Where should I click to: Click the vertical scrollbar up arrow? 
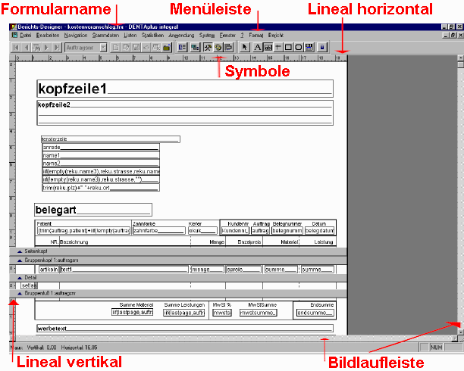[x=461, y=58]
